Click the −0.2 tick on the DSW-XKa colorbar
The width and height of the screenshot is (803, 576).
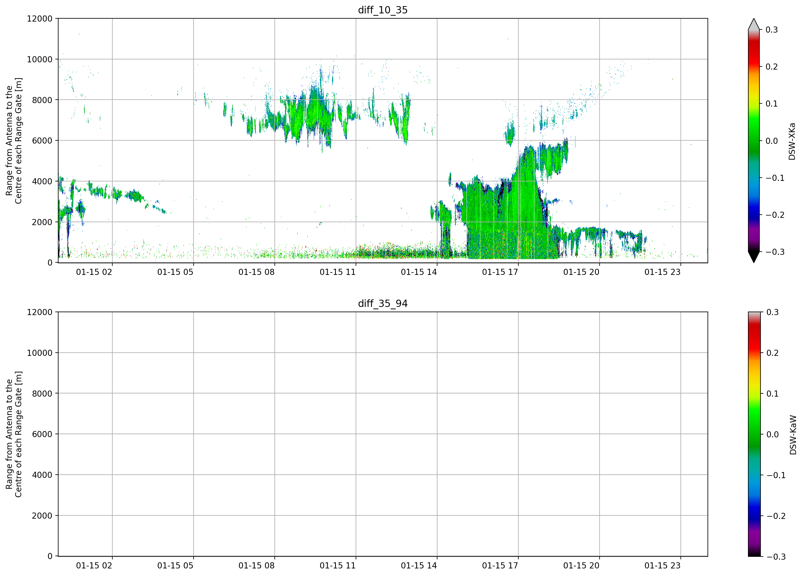point(775,215)
